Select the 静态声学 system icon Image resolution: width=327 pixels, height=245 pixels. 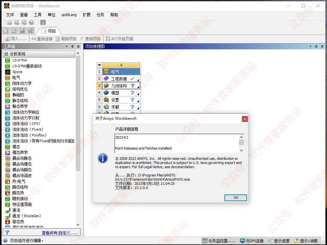(7, 106)
